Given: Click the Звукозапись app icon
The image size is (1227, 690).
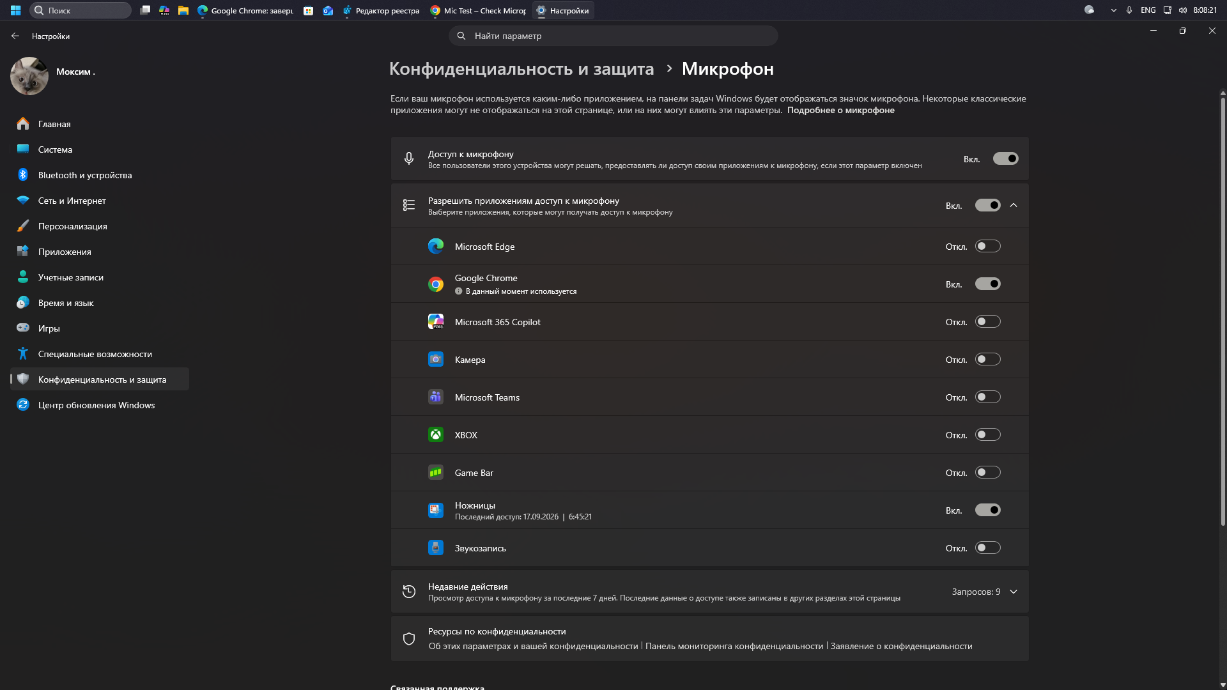Looking at the screenshot, I should 436,548.
